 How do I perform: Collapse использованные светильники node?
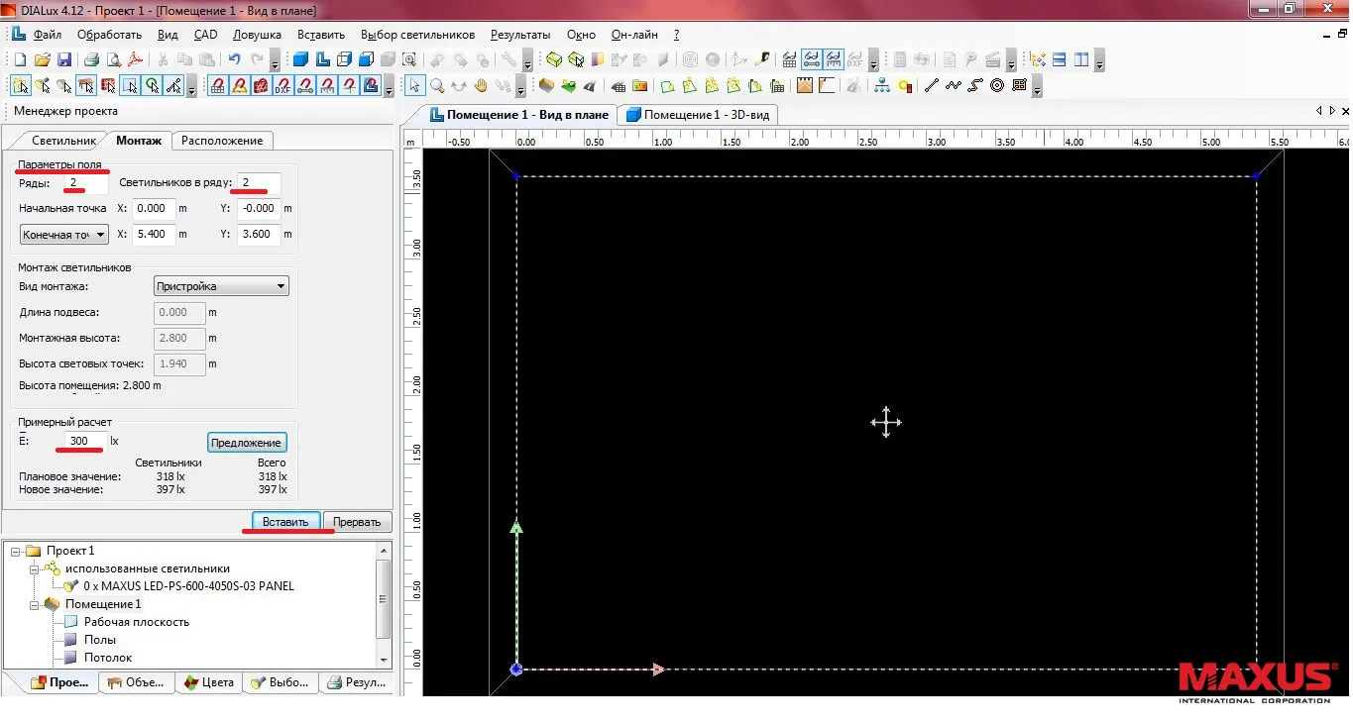[x=34, y=568]
